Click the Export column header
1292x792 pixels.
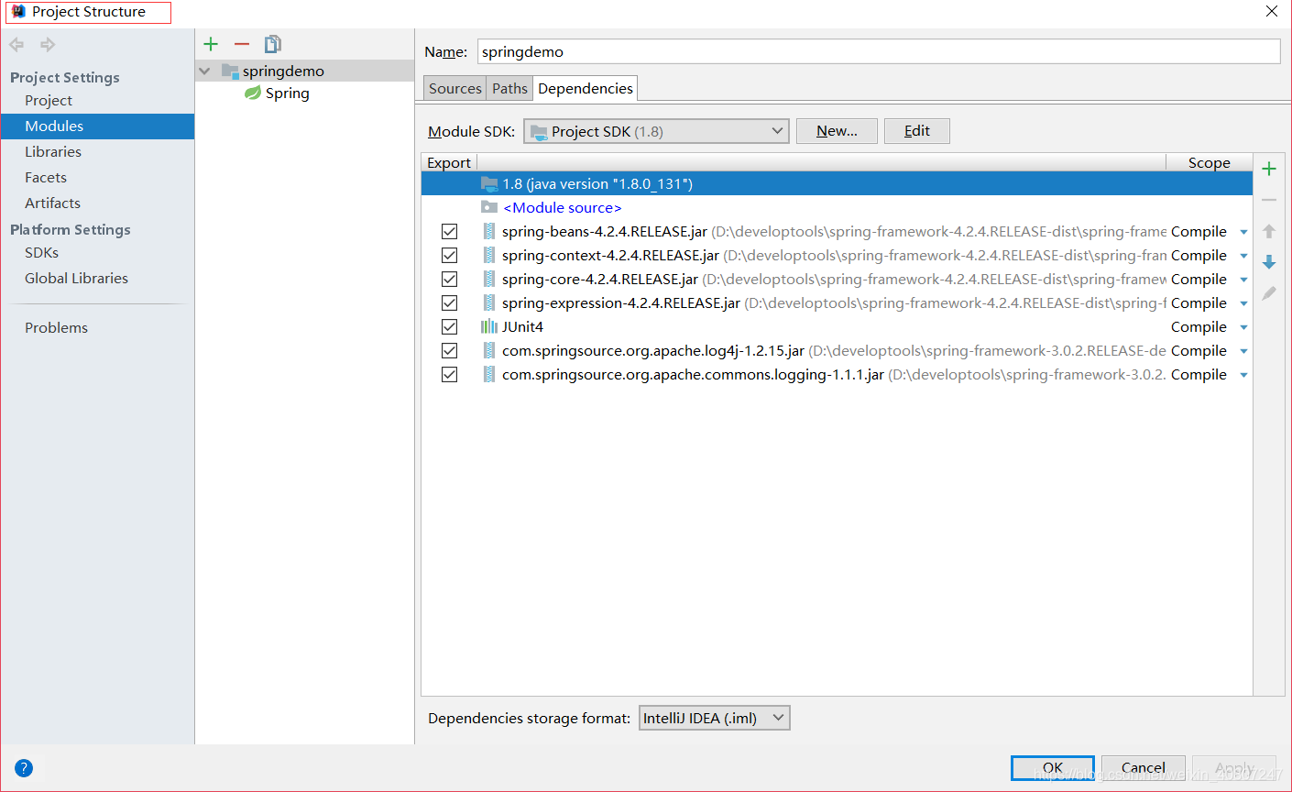click(449, 162)
